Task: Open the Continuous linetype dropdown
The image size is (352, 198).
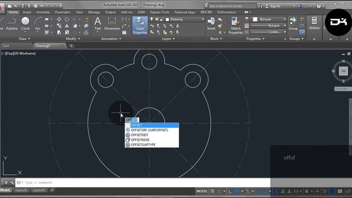Action: point(268,32)
